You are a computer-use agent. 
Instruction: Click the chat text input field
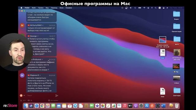(40, 96)
